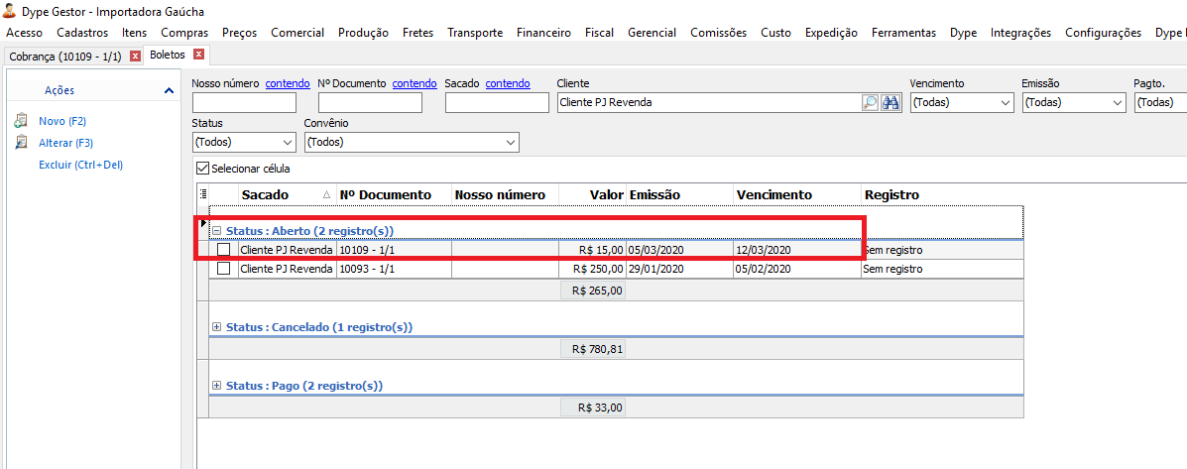
Task: Open the Fiscal menu
Action: coord(600,33)
